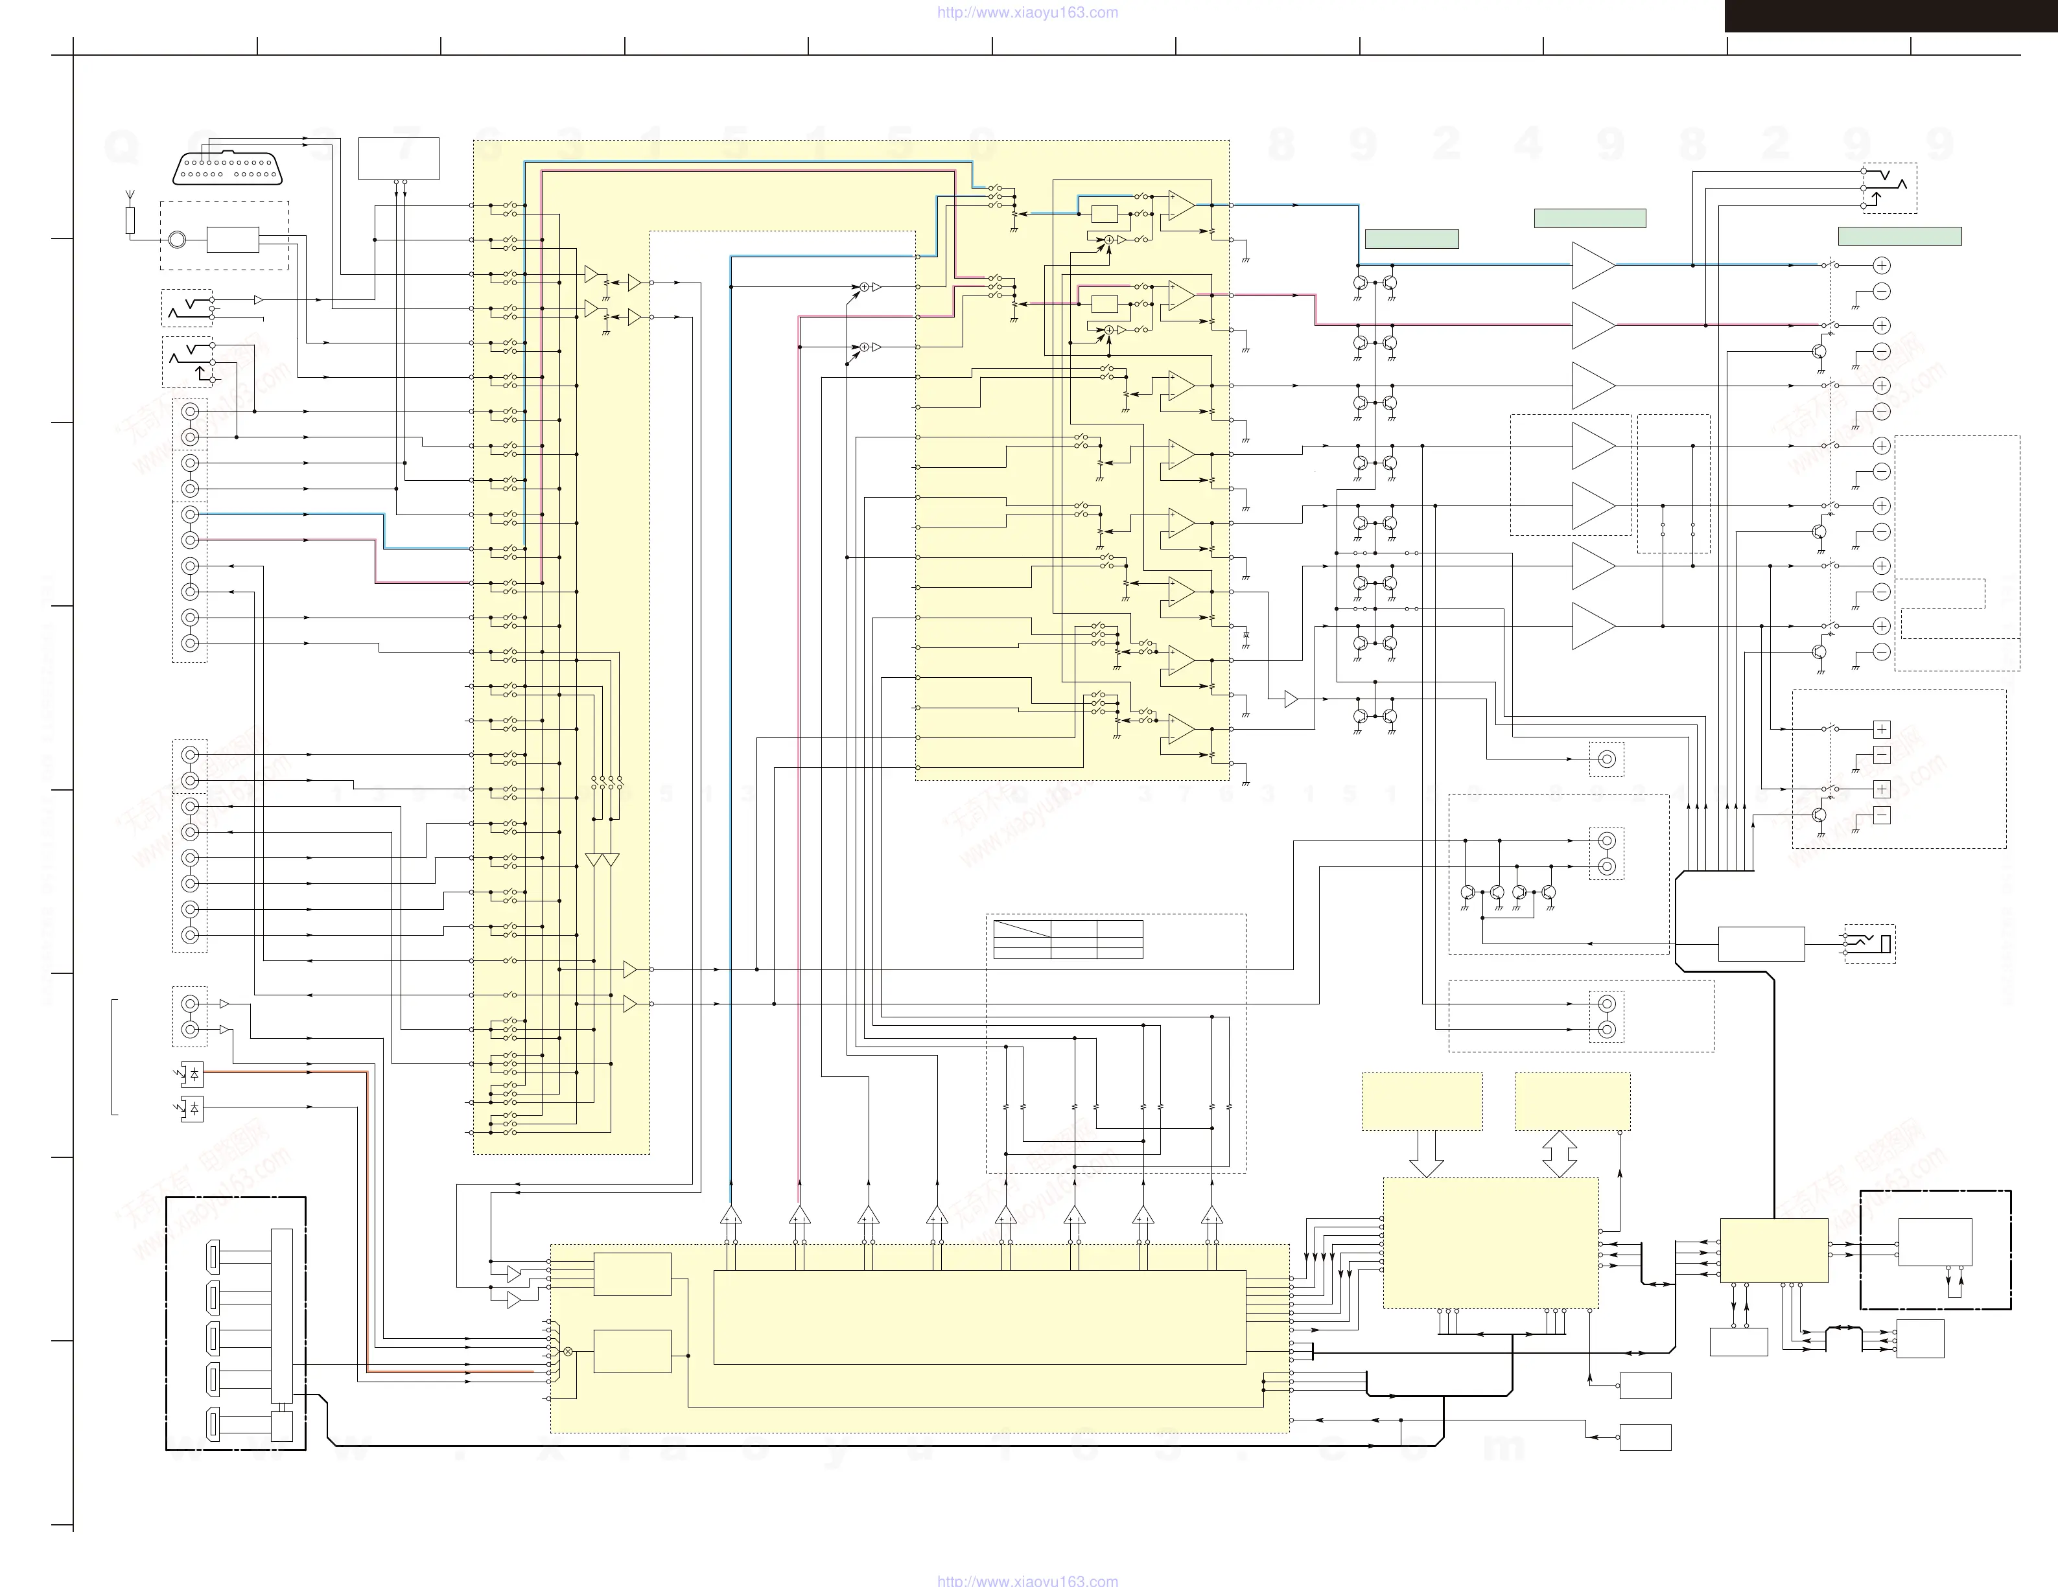
Task: Toggle the switch feeding the square plus terminal
Action: (1829, 729)
